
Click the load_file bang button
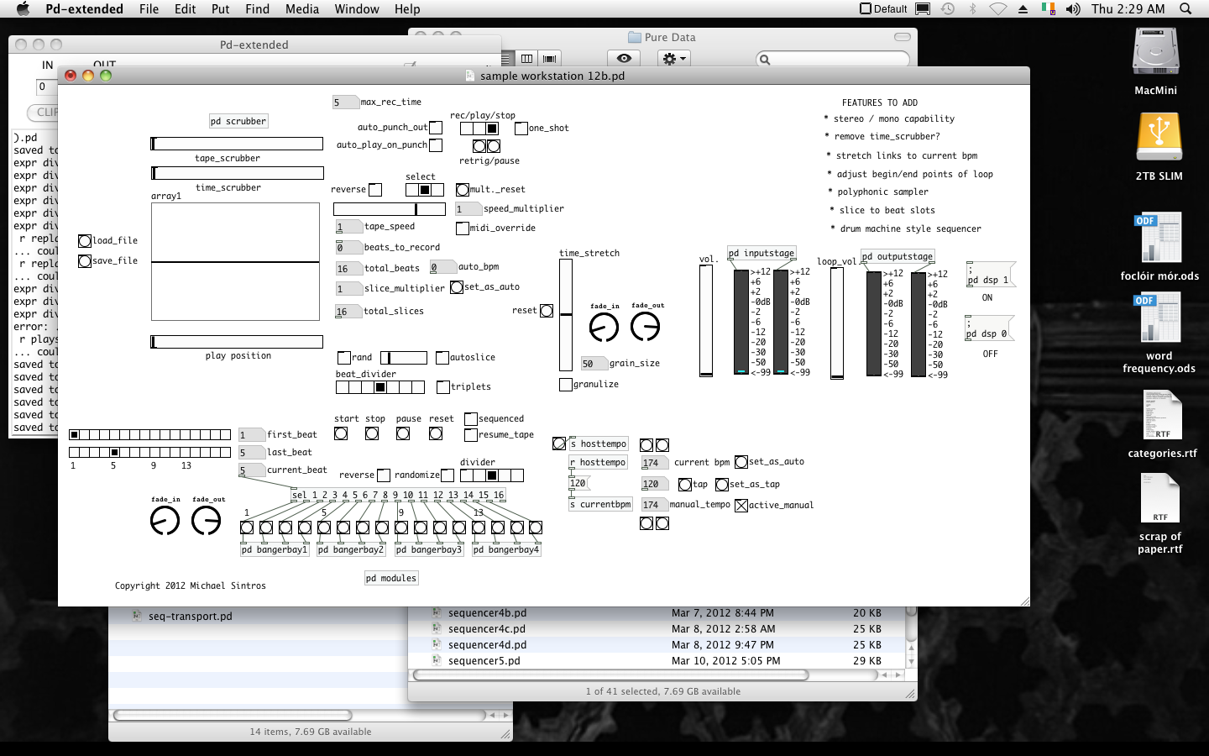[x=85, y=241]
